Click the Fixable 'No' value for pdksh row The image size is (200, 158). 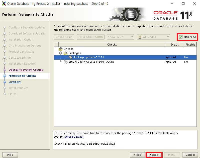[x=186, y=57]
